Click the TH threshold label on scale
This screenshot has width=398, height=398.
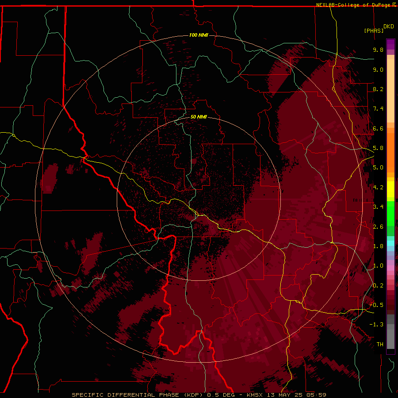coord(380,344)
